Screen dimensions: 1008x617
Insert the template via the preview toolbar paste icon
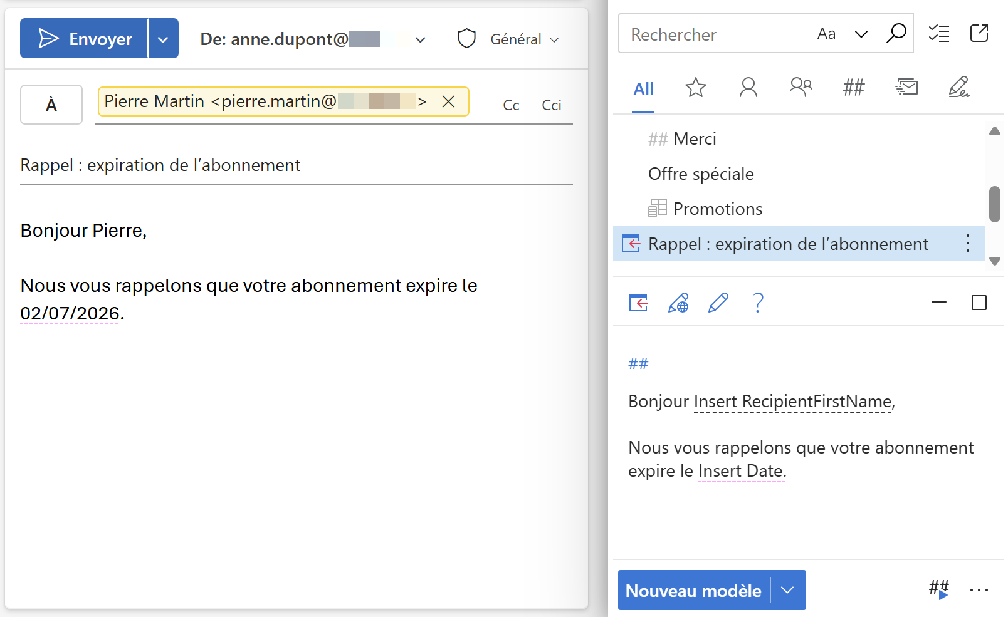point(639,303)
